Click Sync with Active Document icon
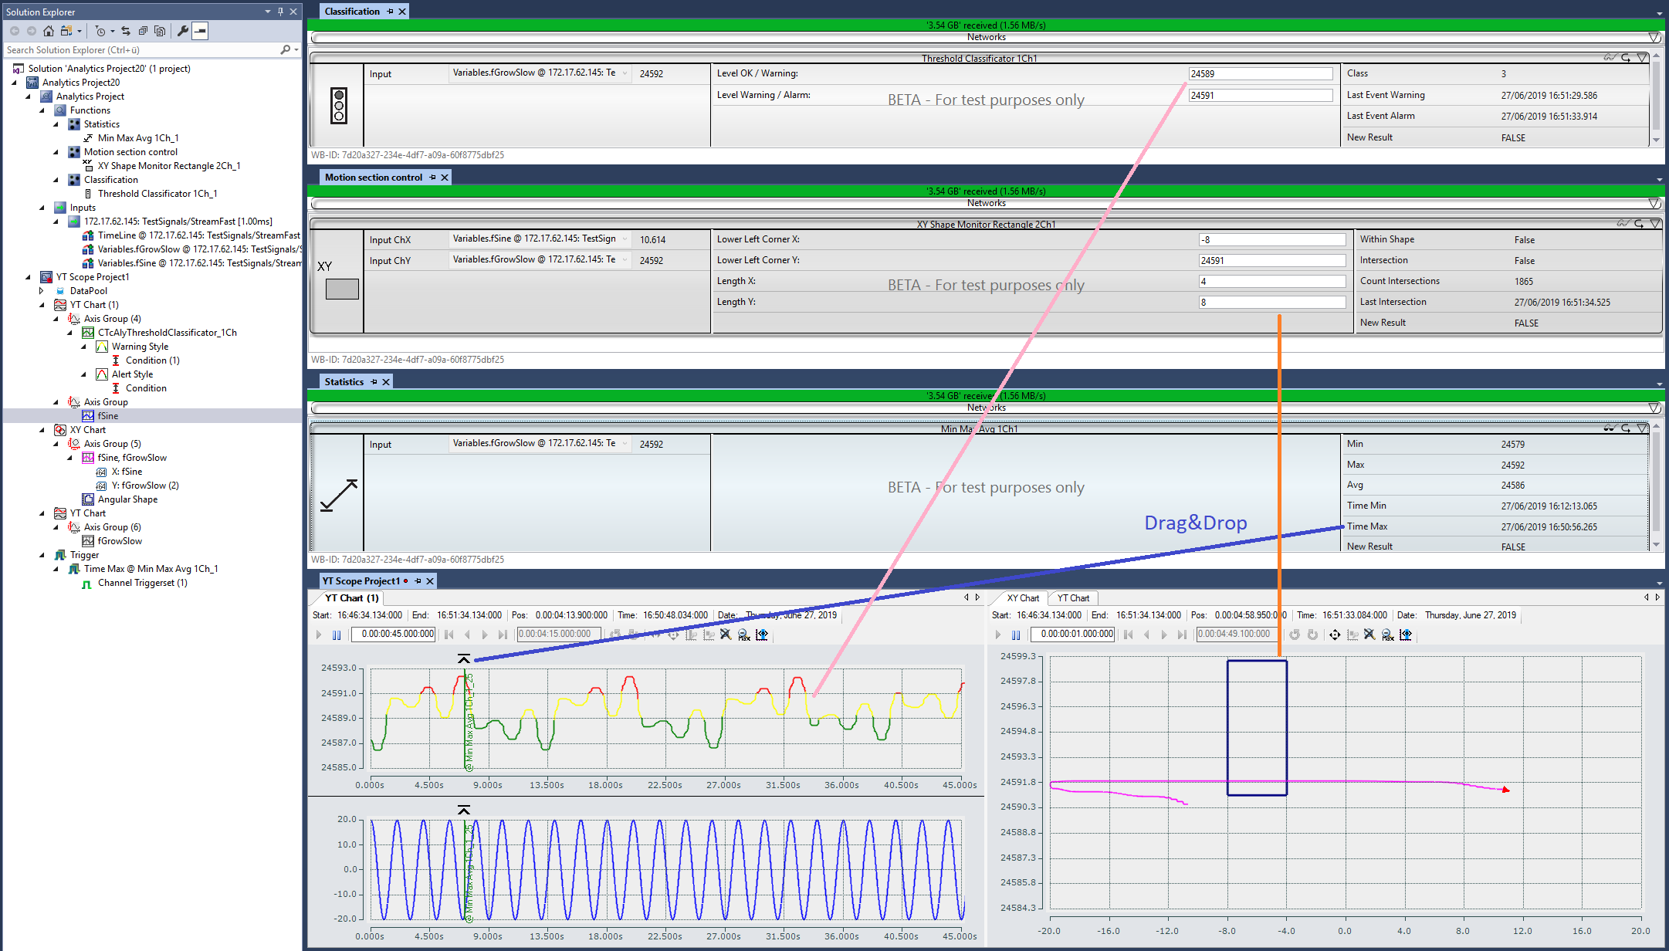Viewport: 1669px width, 951px height. [126, 31]
